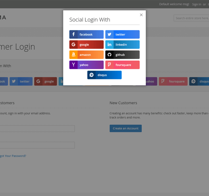The height and width of the screenshot is (196, 209).
Task: Click the yahoo button on the background page
Action: pos(152,81)
